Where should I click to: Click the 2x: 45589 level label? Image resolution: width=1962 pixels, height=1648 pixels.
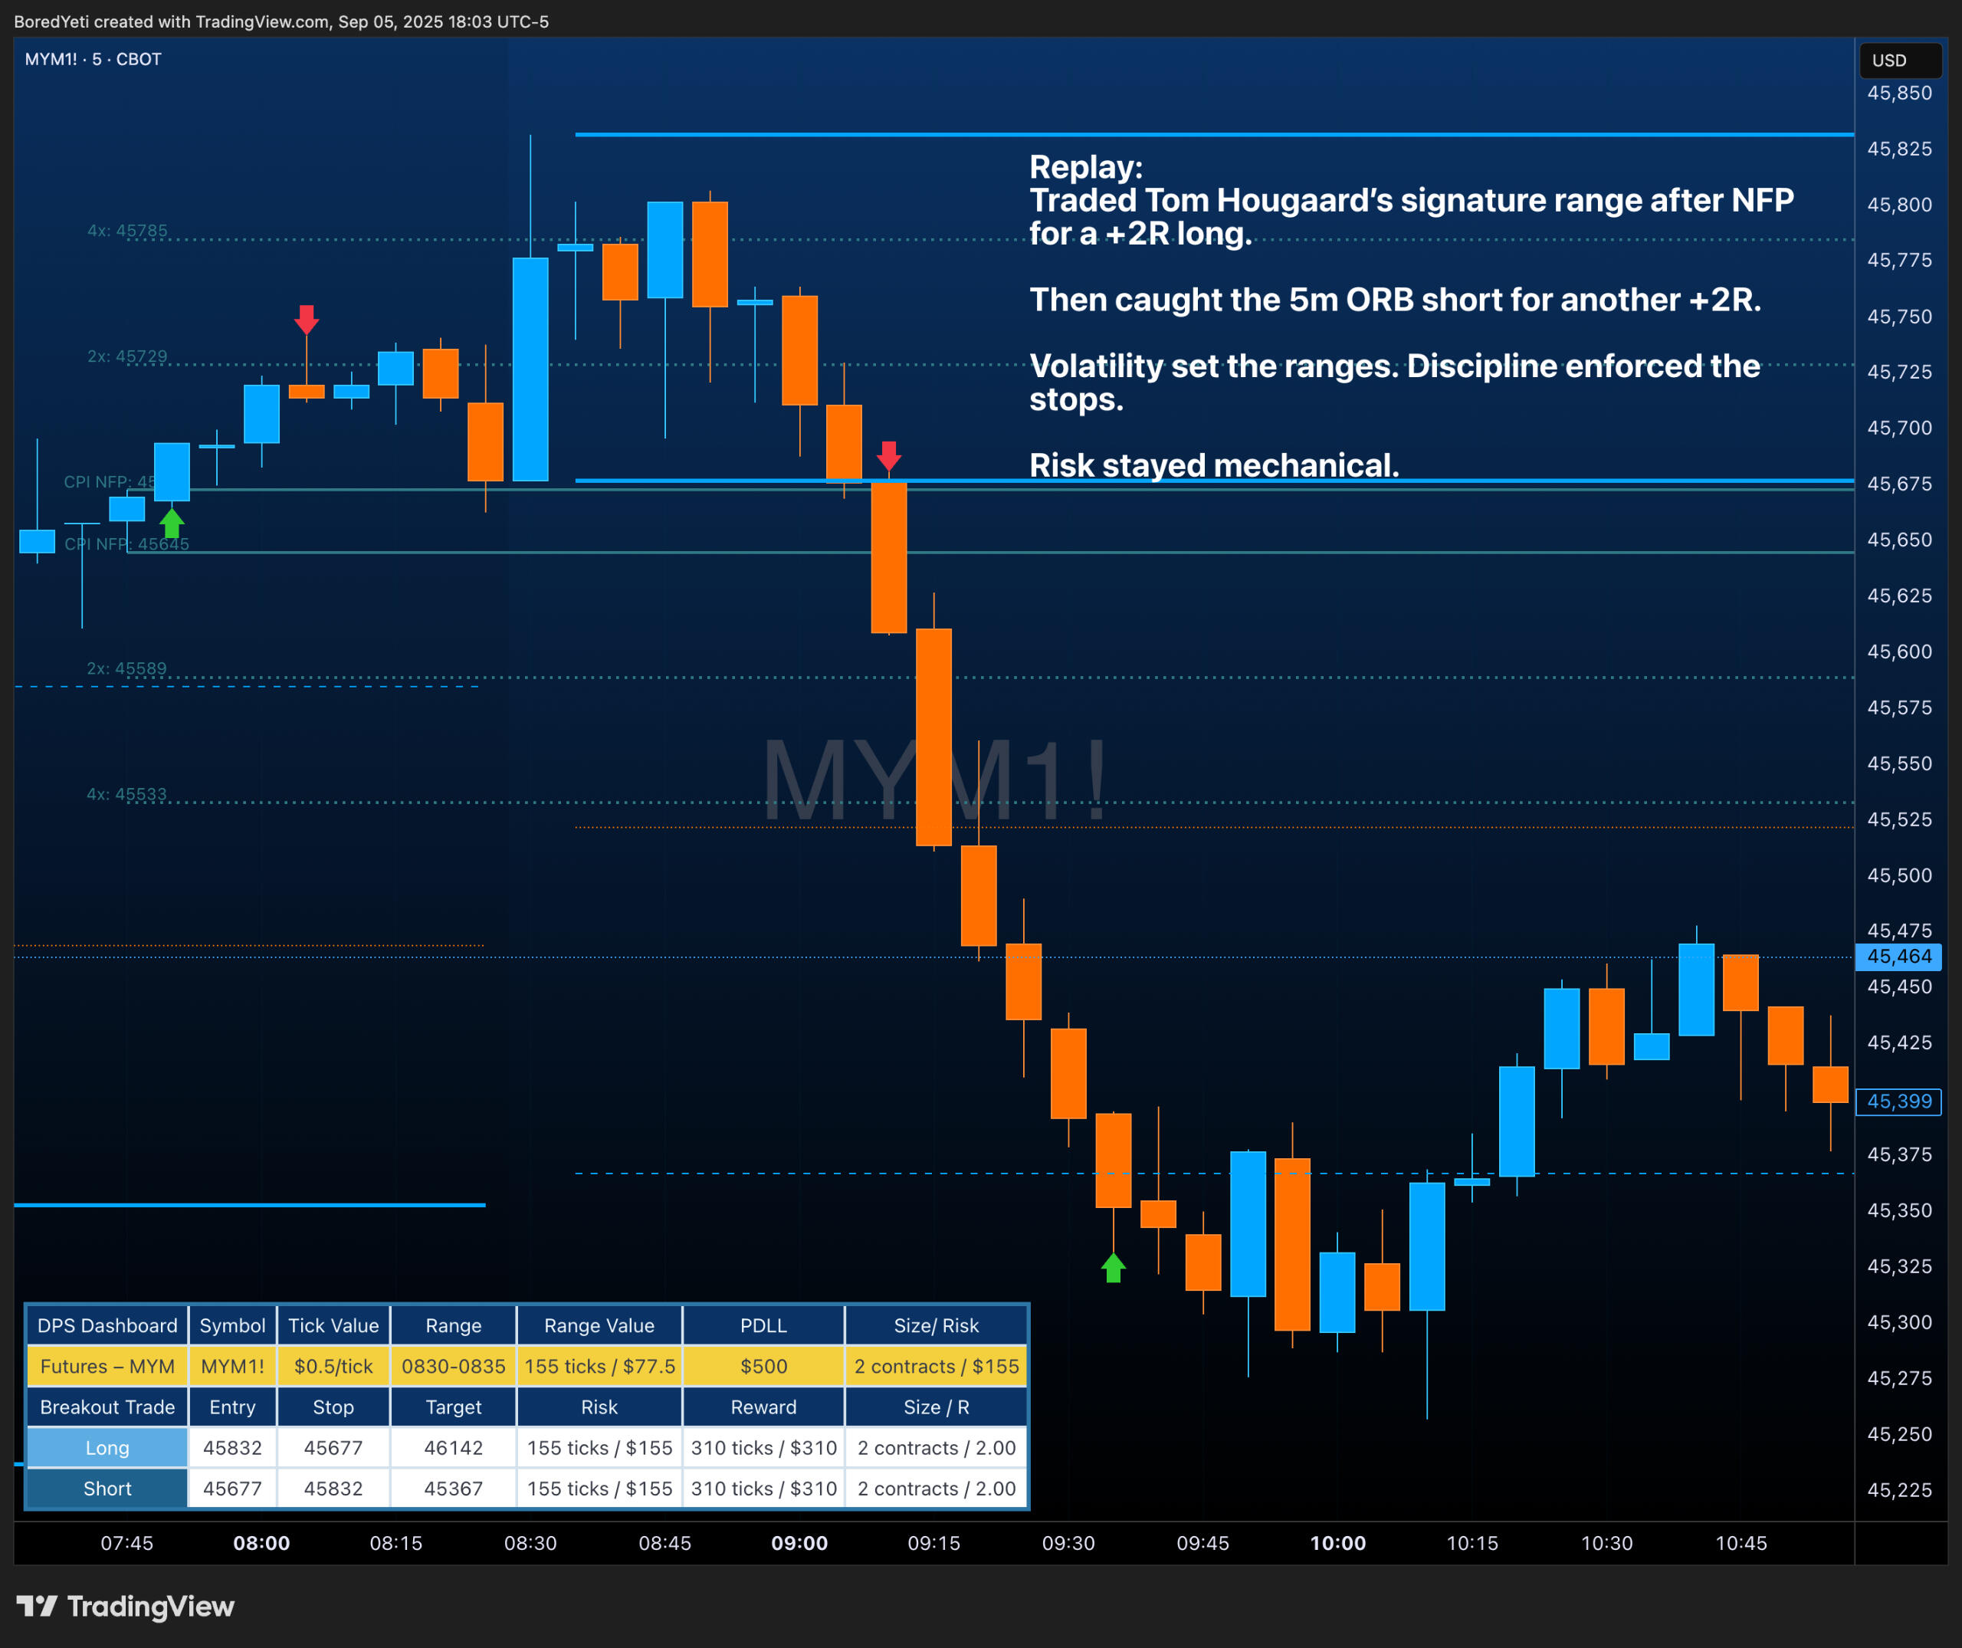[126, 668]
